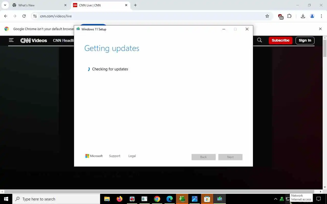Go back in Chrome
The width and height of the screenshot is (327, 204).
(6, 16)
